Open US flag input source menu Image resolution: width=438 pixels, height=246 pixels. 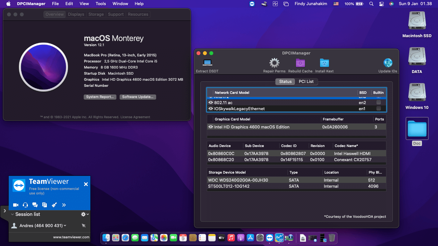336,4
